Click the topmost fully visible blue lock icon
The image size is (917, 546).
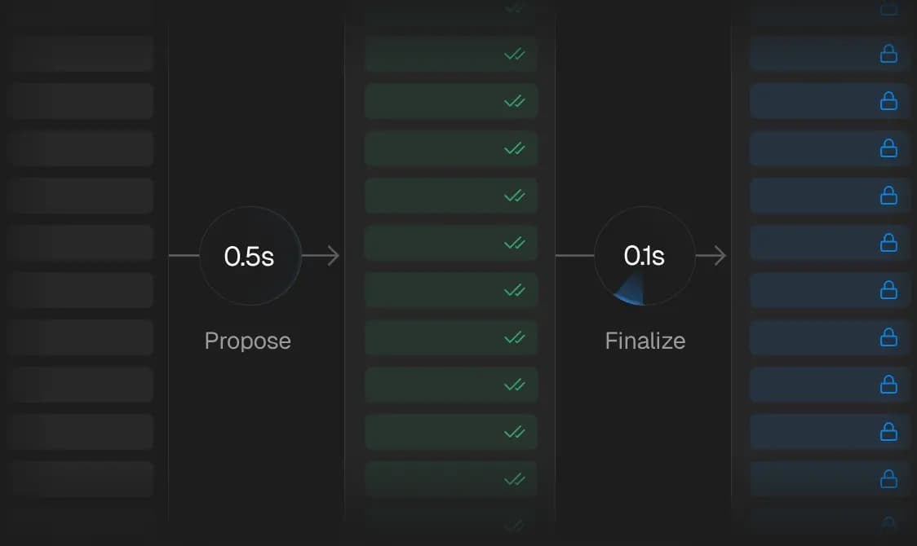(888, 55)
